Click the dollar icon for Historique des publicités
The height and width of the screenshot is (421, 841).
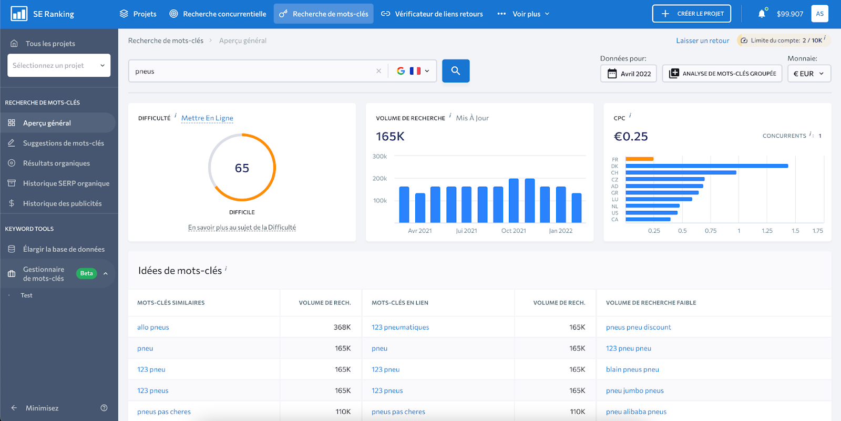pos(12,203)
